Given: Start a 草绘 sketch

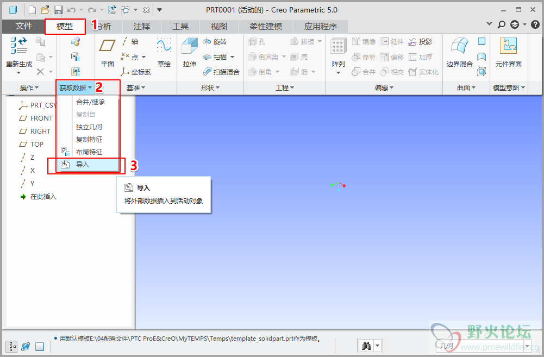Looking at the screenshot, I should coord(164,53).
